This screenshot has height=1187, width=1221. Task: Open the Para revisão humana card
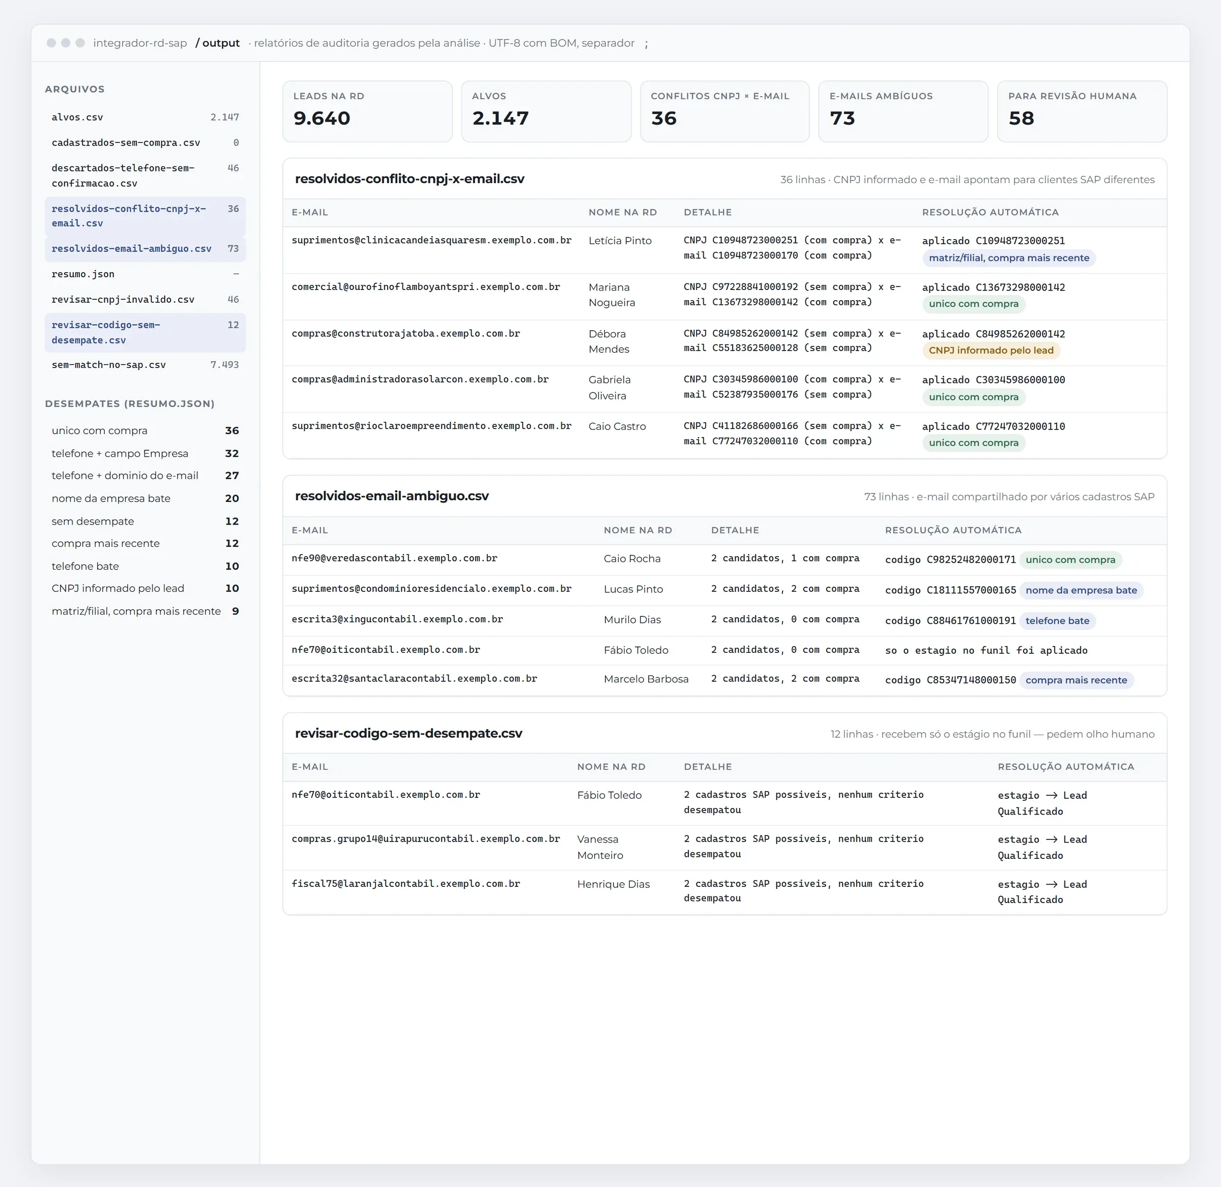click(x=1082, y=111)
